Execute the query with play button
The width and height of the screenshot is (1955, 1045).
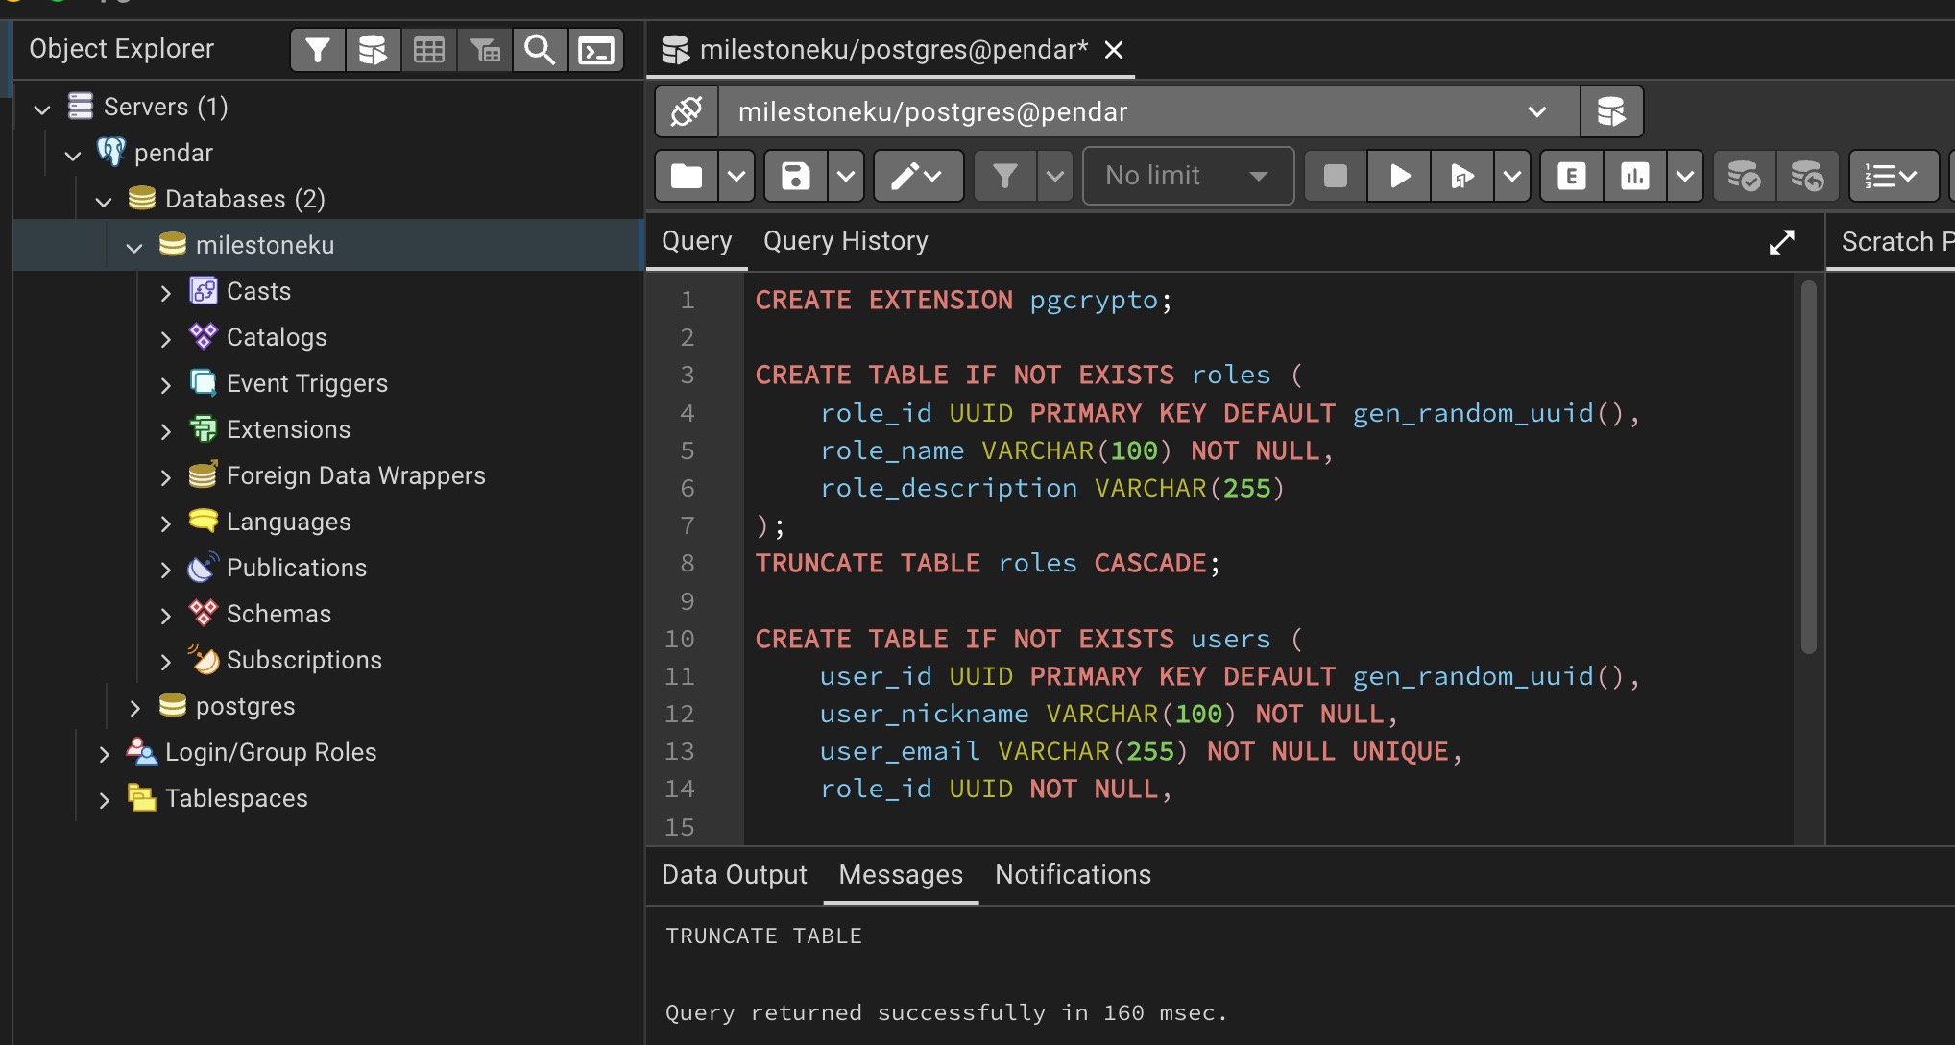click(1399, 176)
